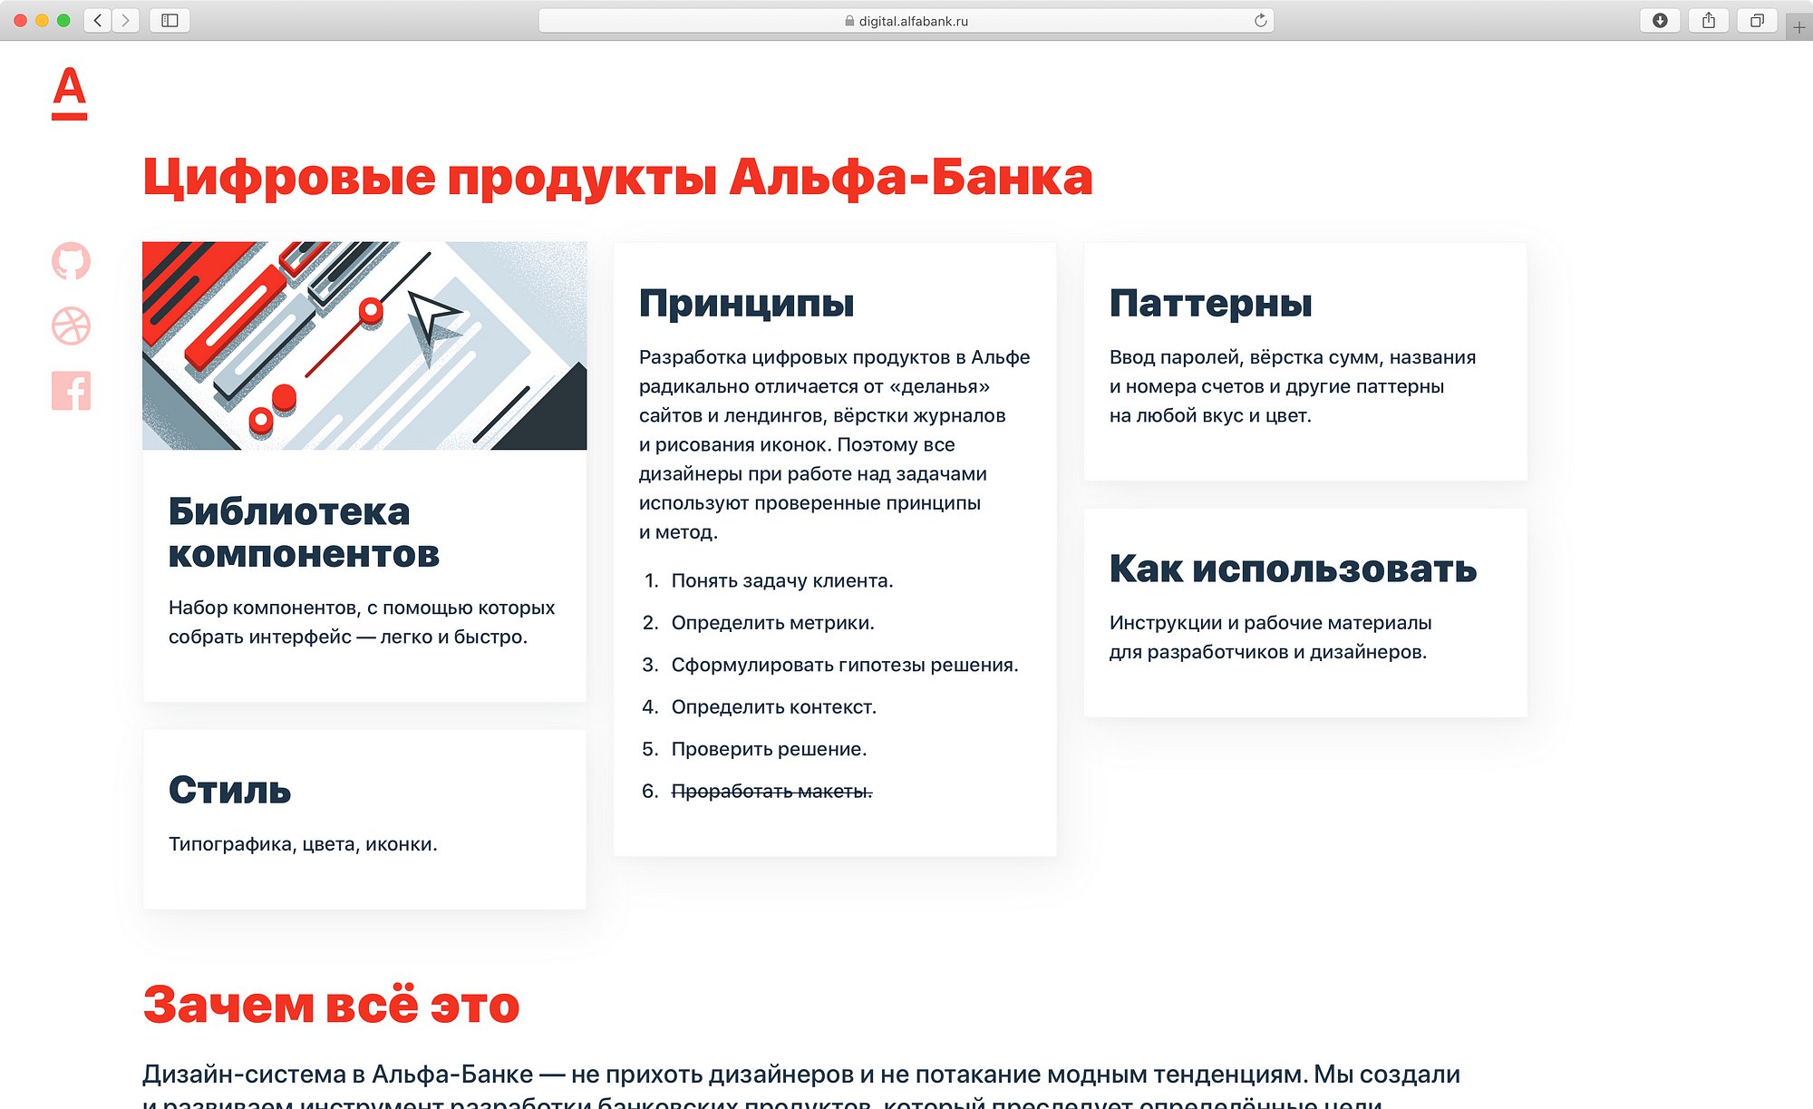This screenshot has width=1813, height=1109.
Task: Select struck-through item Проработать макеты
Action: click(771, 792)
